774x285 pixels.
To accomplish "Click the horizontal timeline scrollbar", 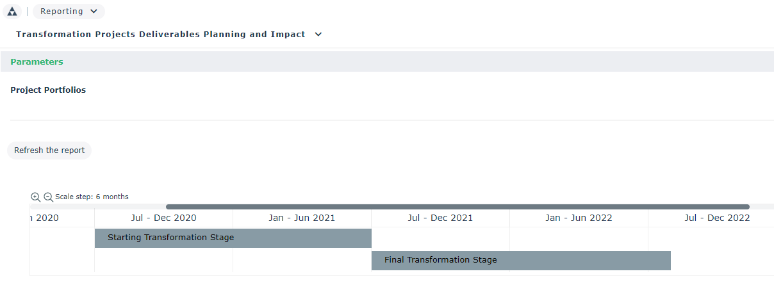I will click(457, 207).
